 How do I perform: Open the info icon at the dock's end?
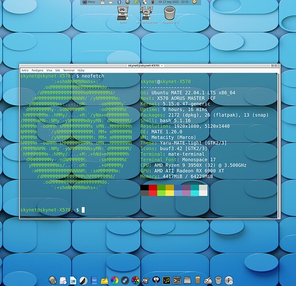[x=228, y=280]
